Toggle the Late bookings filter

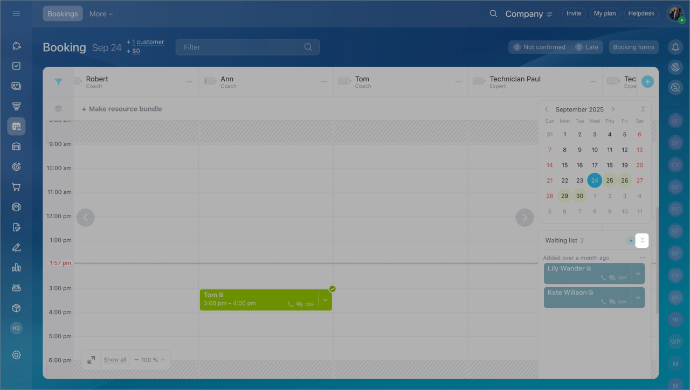587,47
